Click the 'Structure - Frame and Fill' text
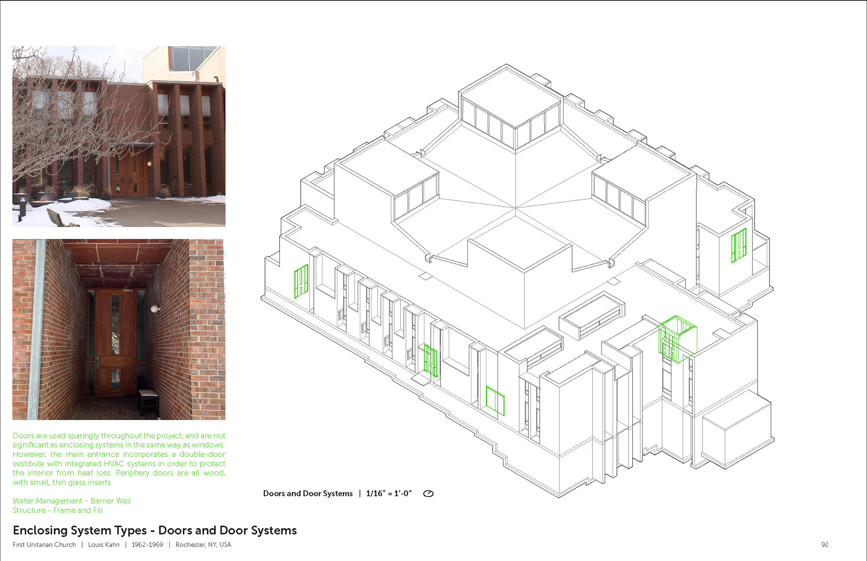The image size is (867, 561). tap(58, 510)
